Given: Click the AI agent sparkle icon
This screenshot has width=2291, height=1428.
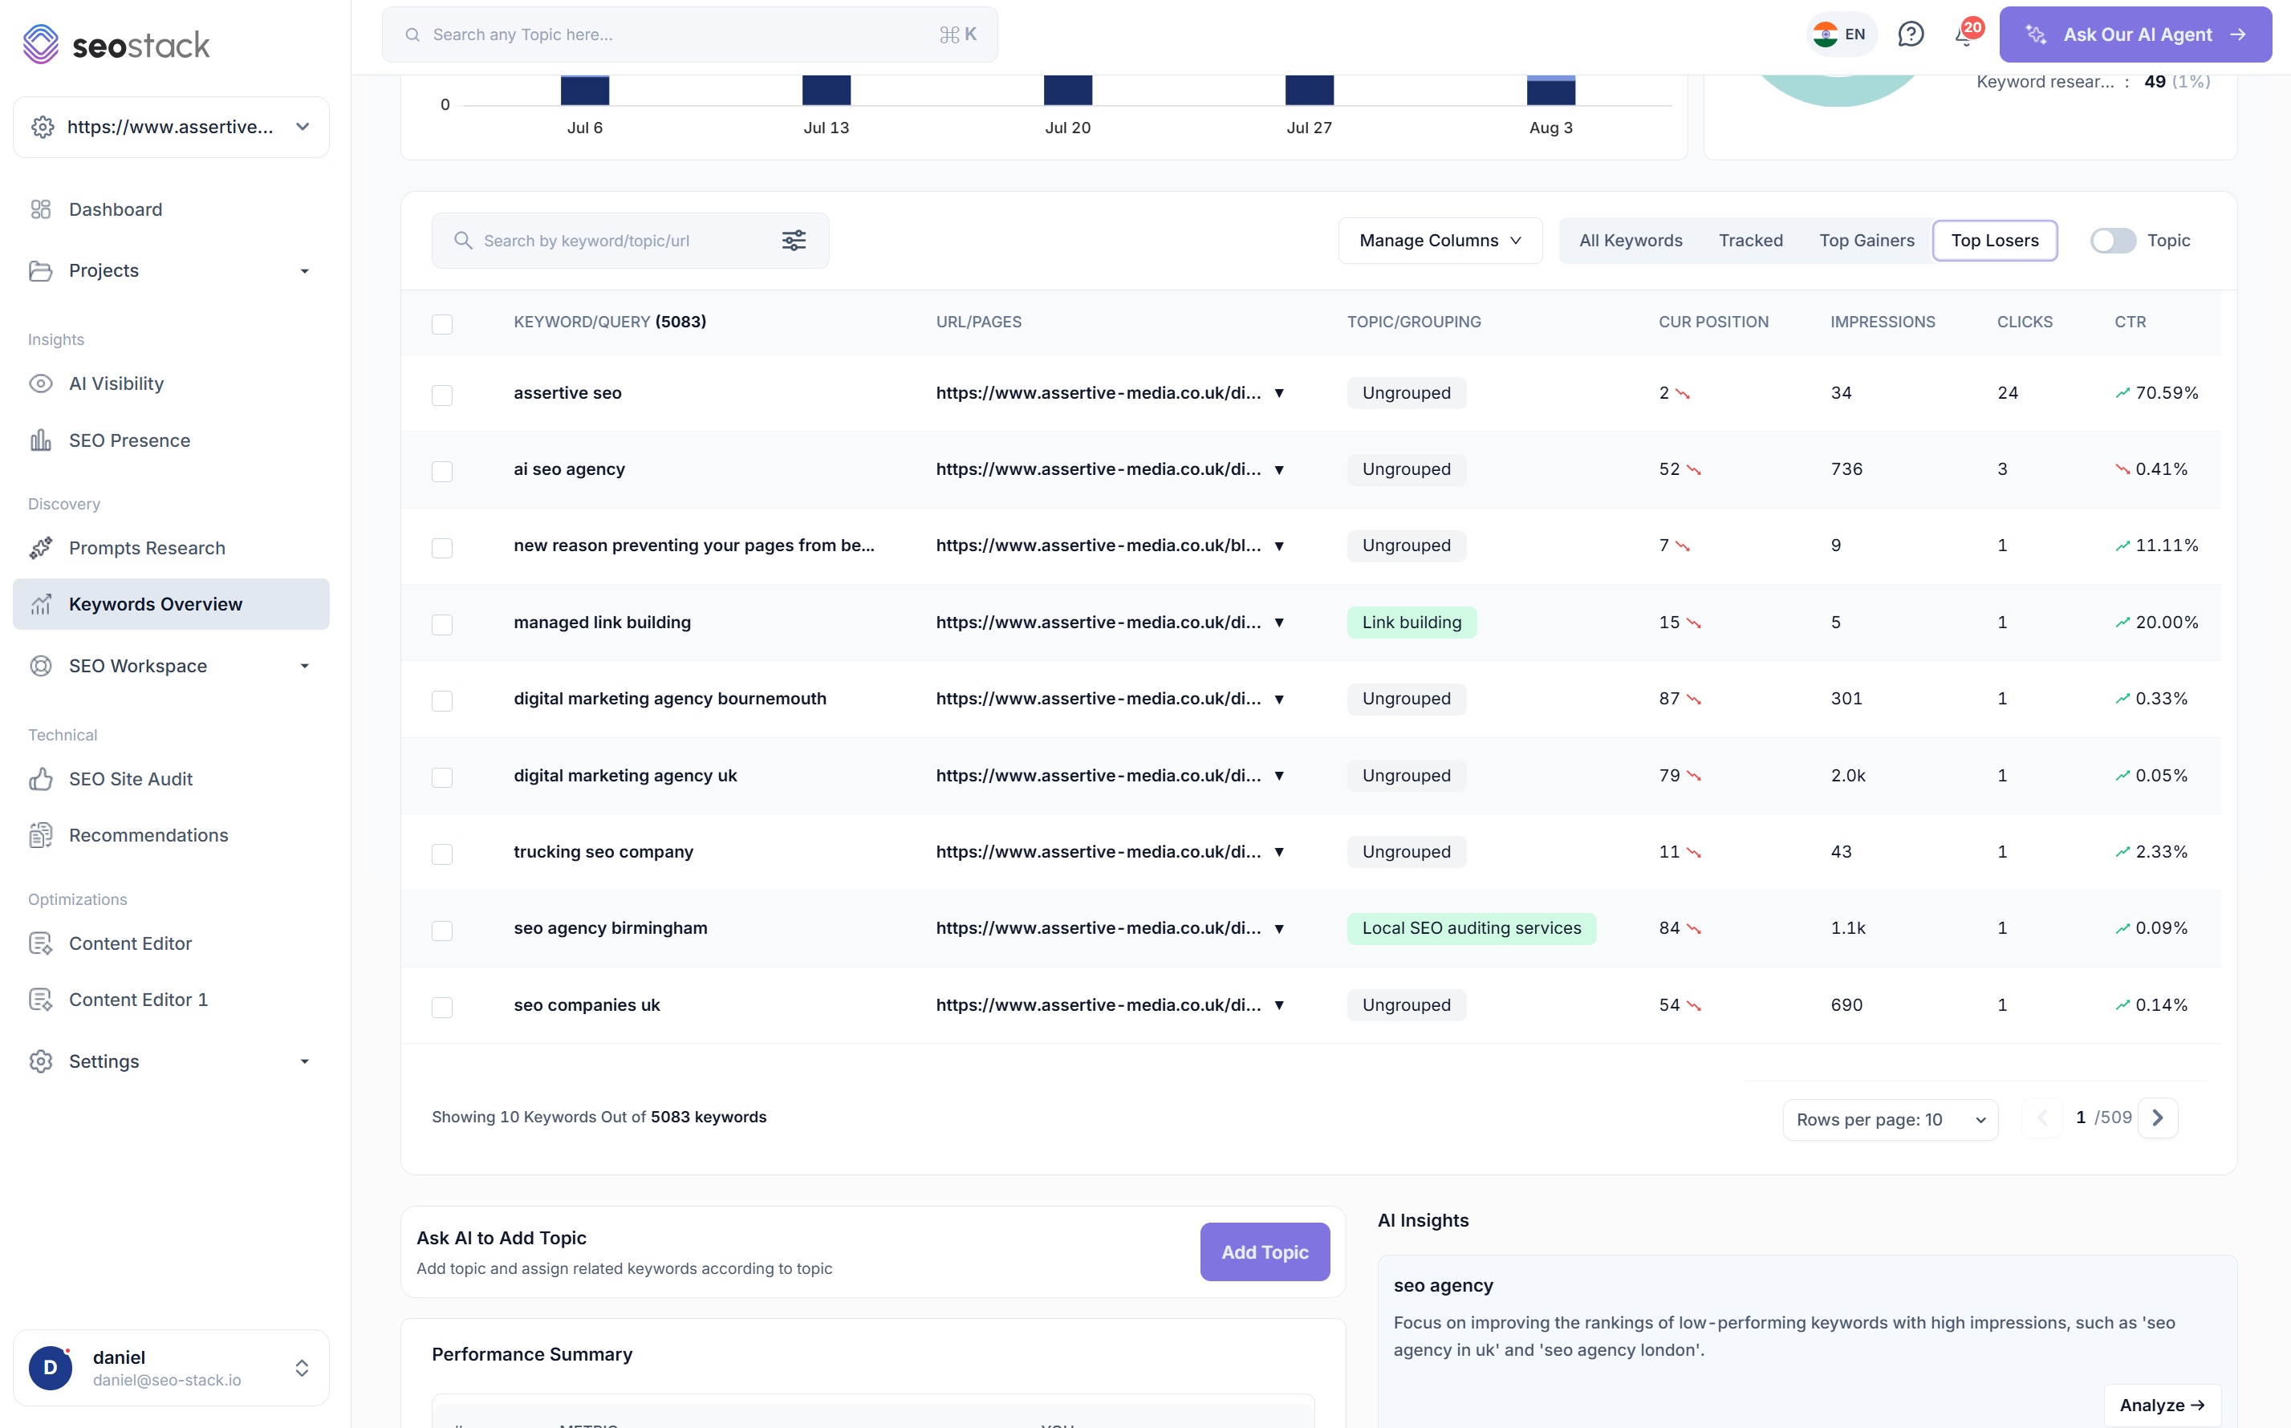Looking at the screenshot, I should click(x=2036, y=35).
